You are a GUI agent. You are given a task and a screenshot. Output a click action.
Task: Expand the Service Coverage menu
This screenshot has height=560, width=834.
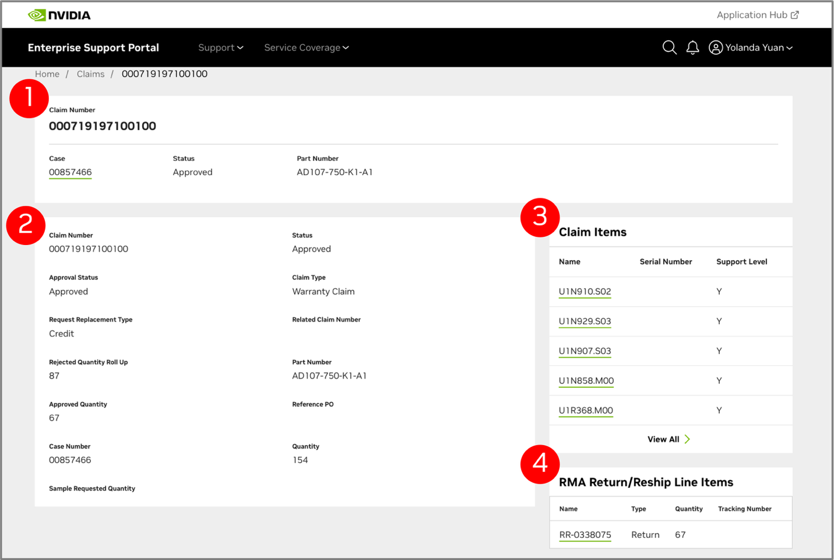[x=307, y=48]
